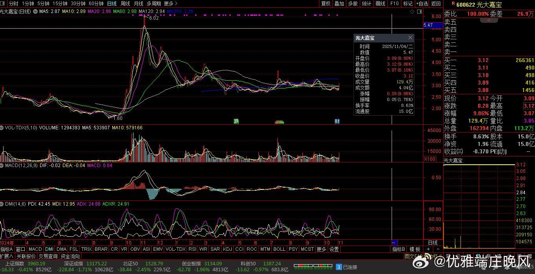Click the R marker beside stock code 600622
This screenshot has height=274, width=535.
[453, 4]
